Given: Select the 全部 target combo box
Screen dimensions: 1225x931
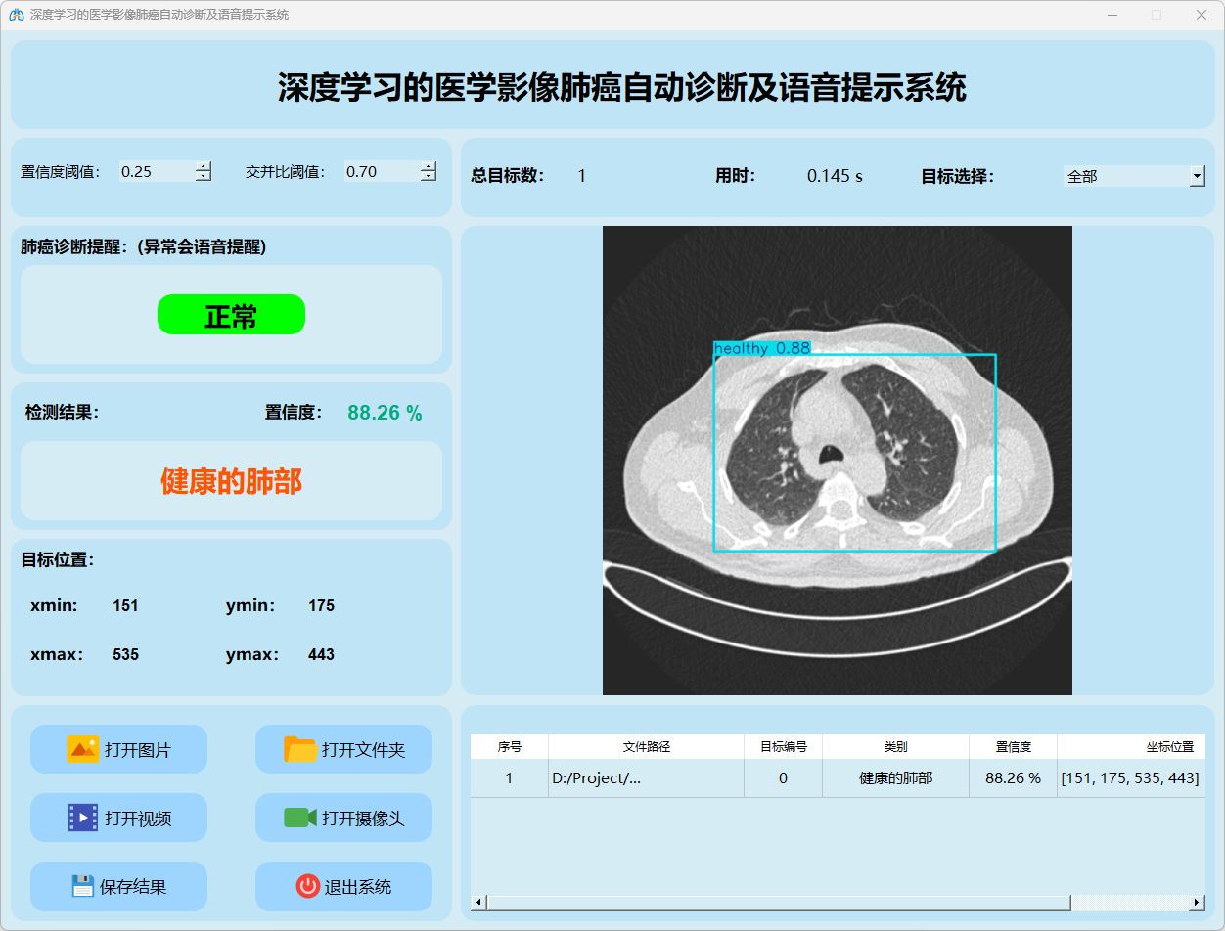Looking at the screenshot, I should 1125,176.
